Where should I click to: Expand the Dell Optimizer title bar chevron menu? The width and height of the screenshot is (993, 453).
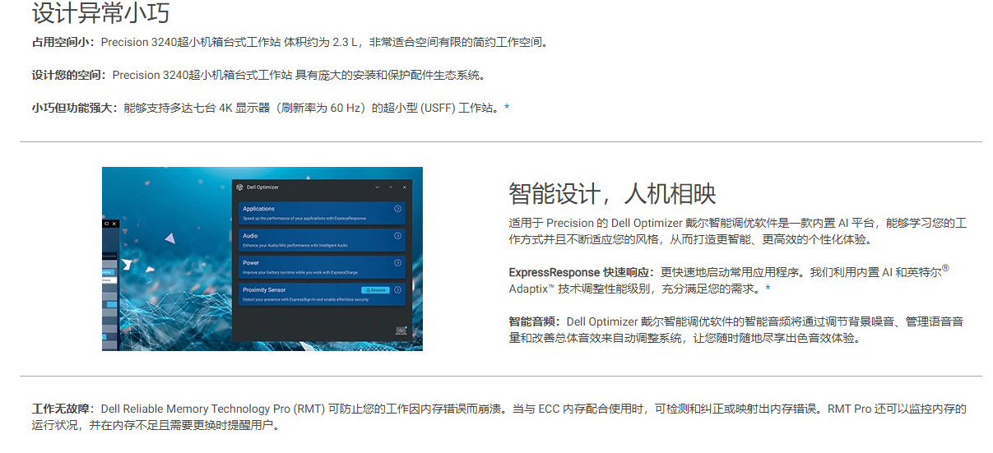(x=377, y=187)
